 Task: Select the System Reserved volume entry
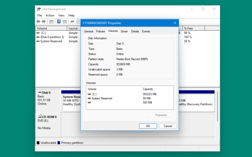49,41
